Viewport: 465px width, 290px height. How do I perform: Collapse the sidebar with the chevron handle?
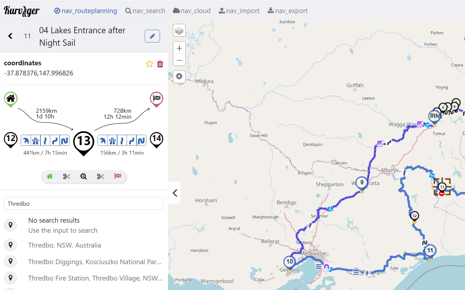point(175,193)
